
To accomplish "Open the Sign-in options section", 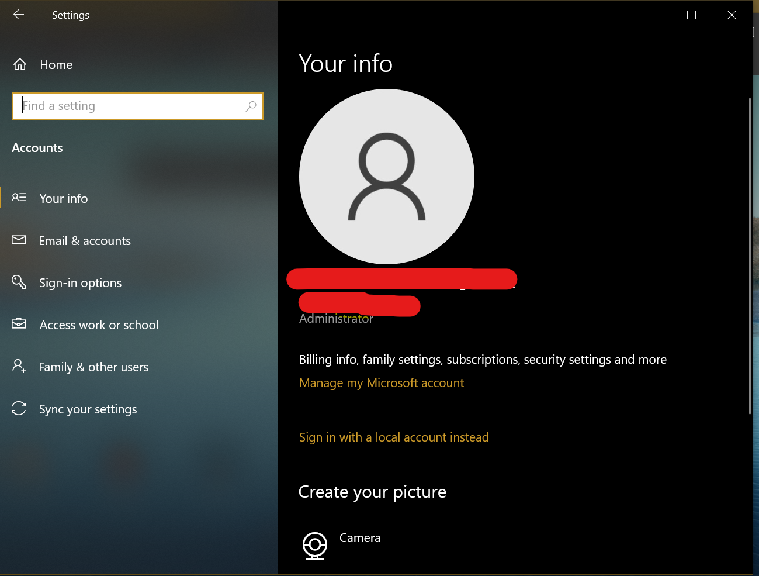I will [x=80, y=282].
